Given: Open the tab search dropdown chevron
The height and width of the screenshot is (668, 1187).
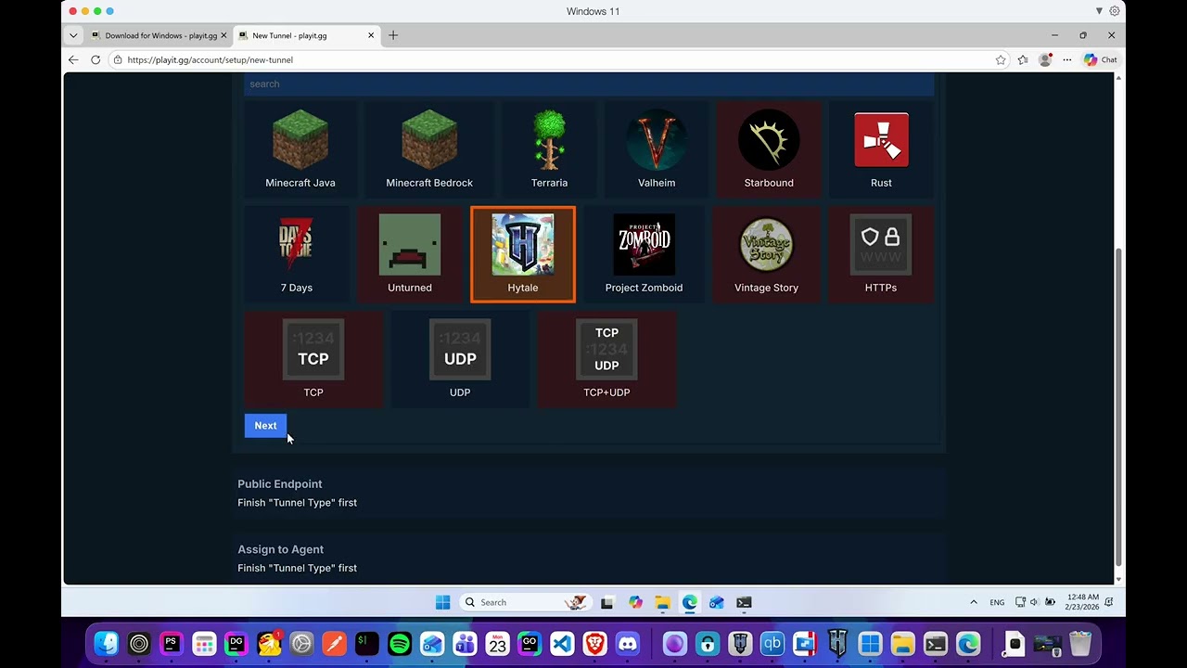Looking at the screenshot, I should coord(73,35).
